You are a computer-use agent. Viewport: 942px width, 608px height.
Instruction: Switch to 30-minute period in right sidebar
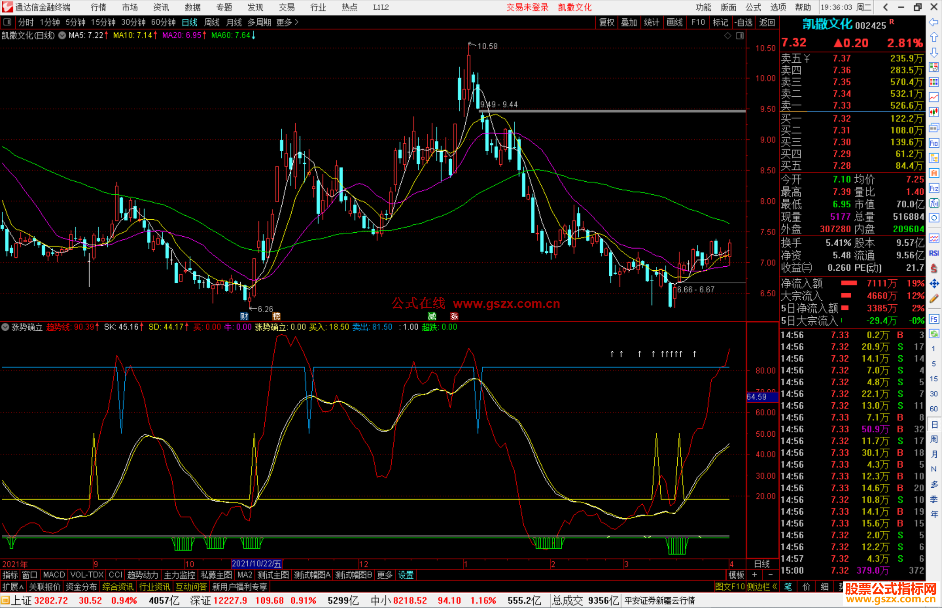(x=934, y=394)
